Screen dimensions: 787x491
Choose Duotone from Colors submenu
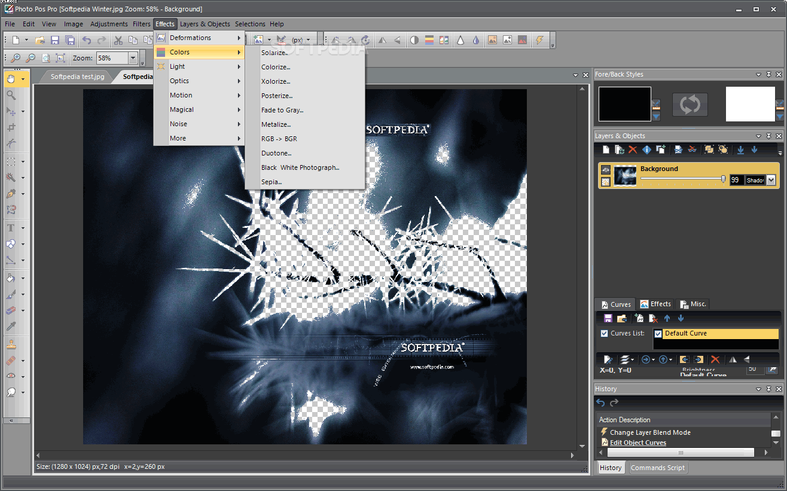pos(305,153)
